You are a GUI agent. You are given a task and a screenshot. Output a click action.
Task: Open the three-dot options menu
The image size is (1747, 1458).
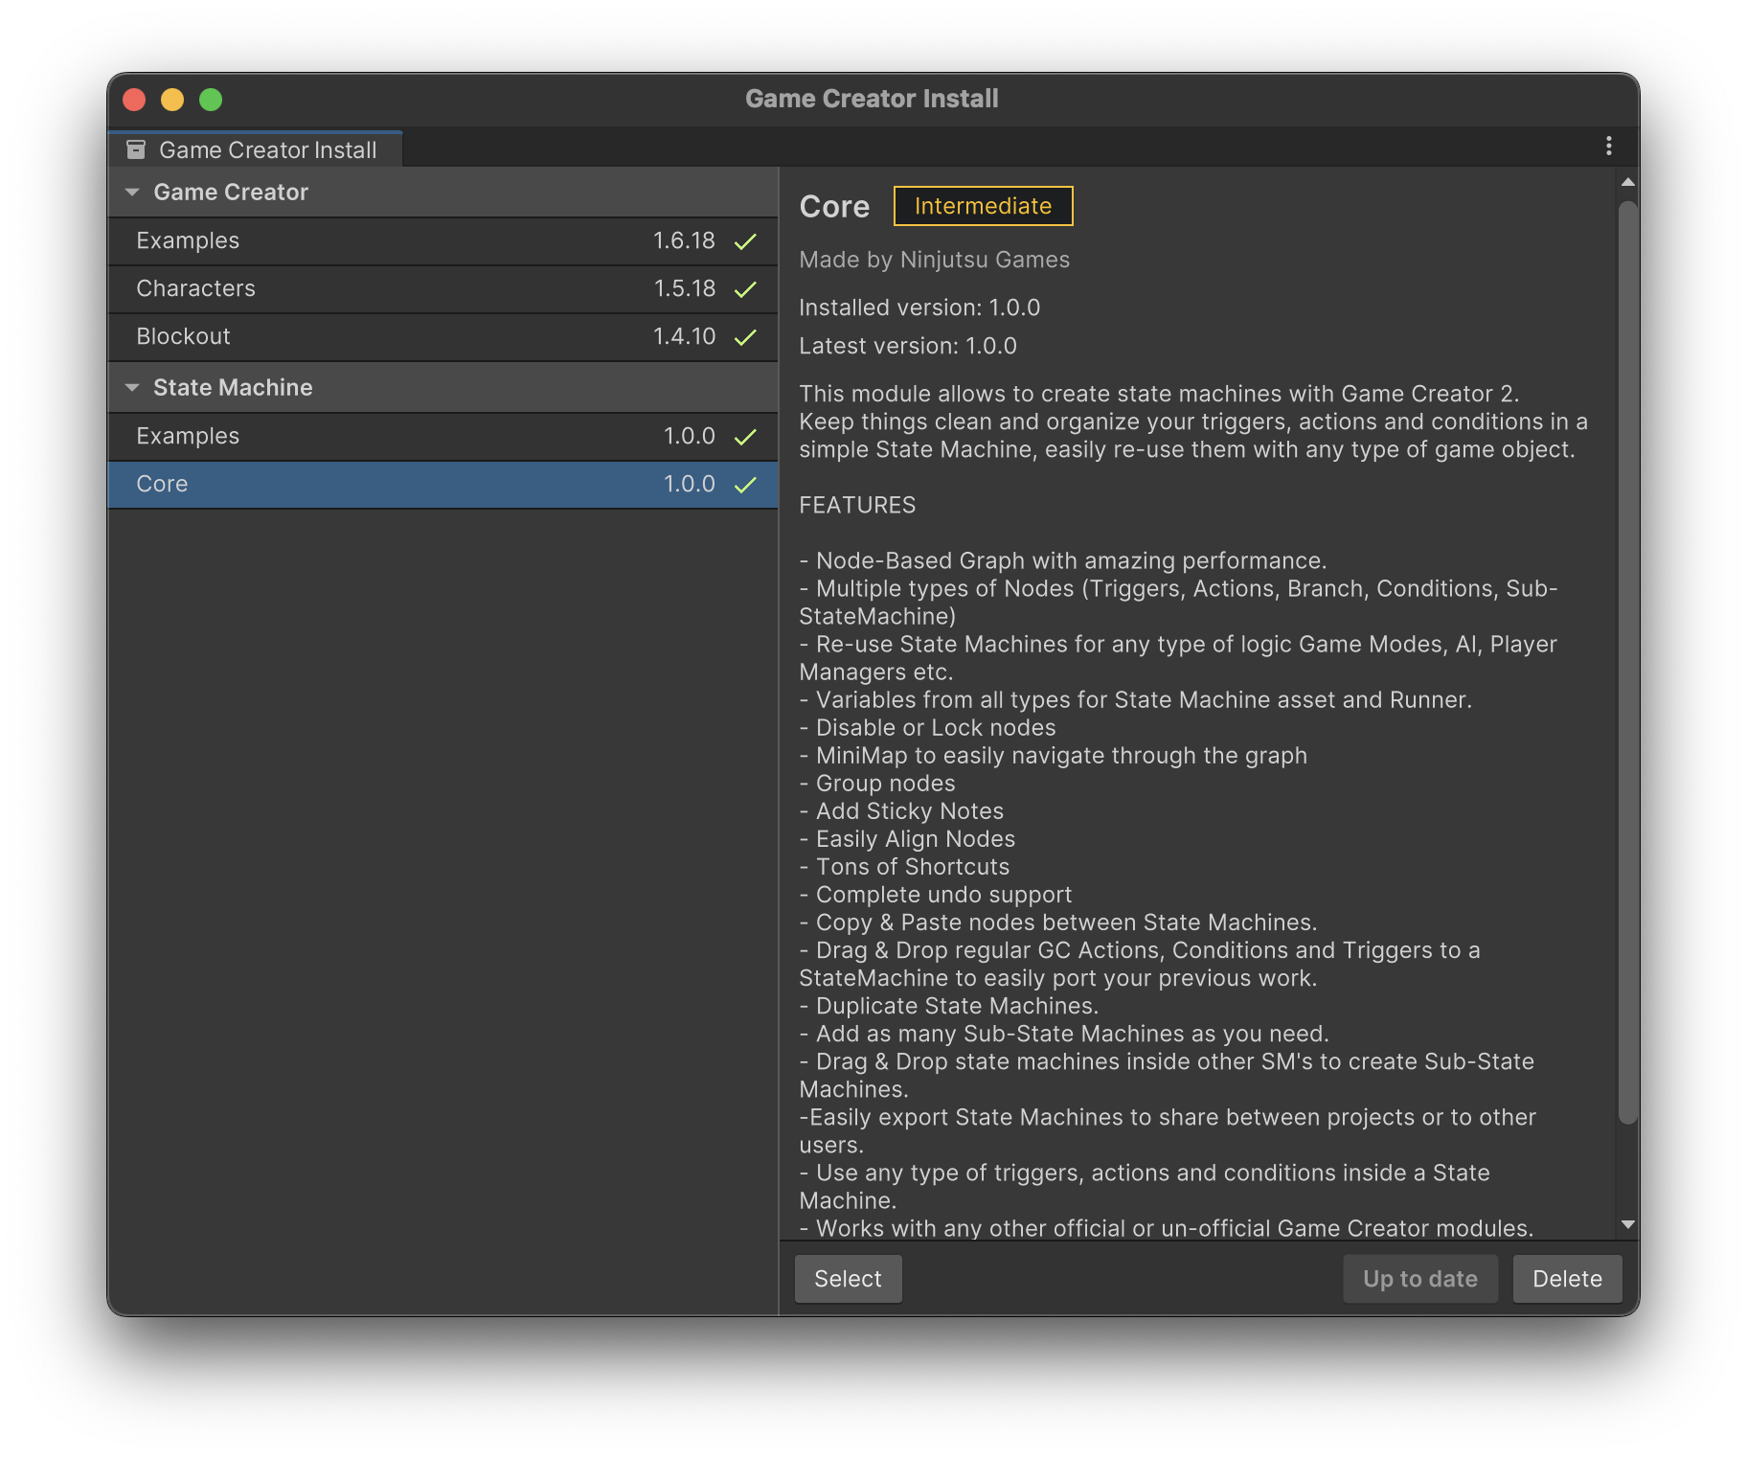click(x=1608, y=146)
